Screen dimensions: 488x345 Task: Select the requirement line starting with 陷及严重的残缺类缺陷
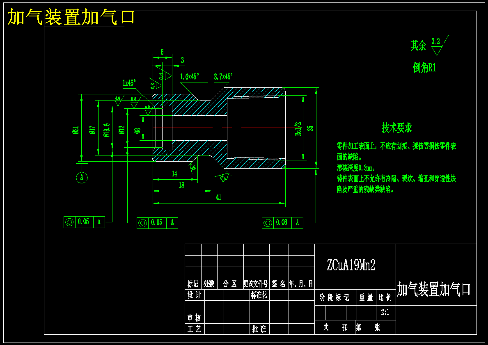[x=365, y=189]
